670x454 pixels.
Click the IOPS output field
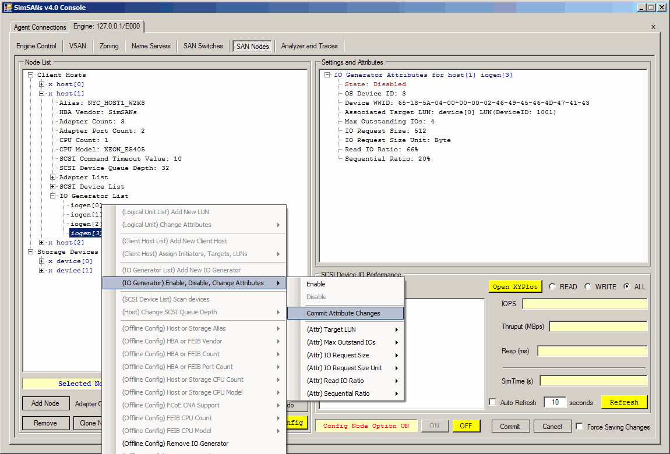(584, 304)
